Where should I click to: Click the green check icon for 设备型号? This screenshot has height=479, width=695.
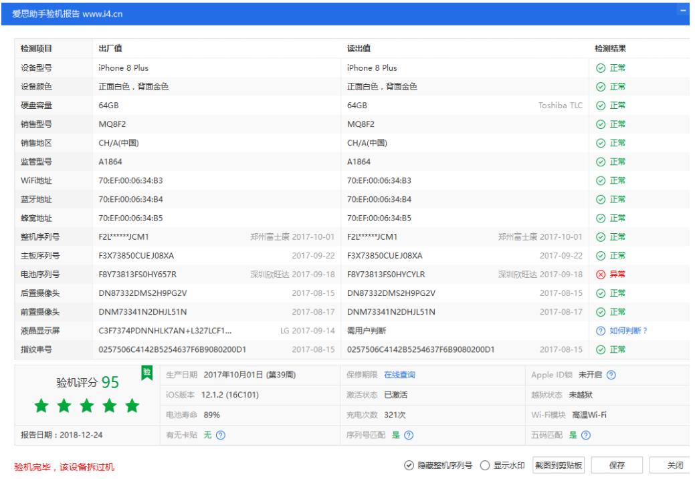coord(600,68)
